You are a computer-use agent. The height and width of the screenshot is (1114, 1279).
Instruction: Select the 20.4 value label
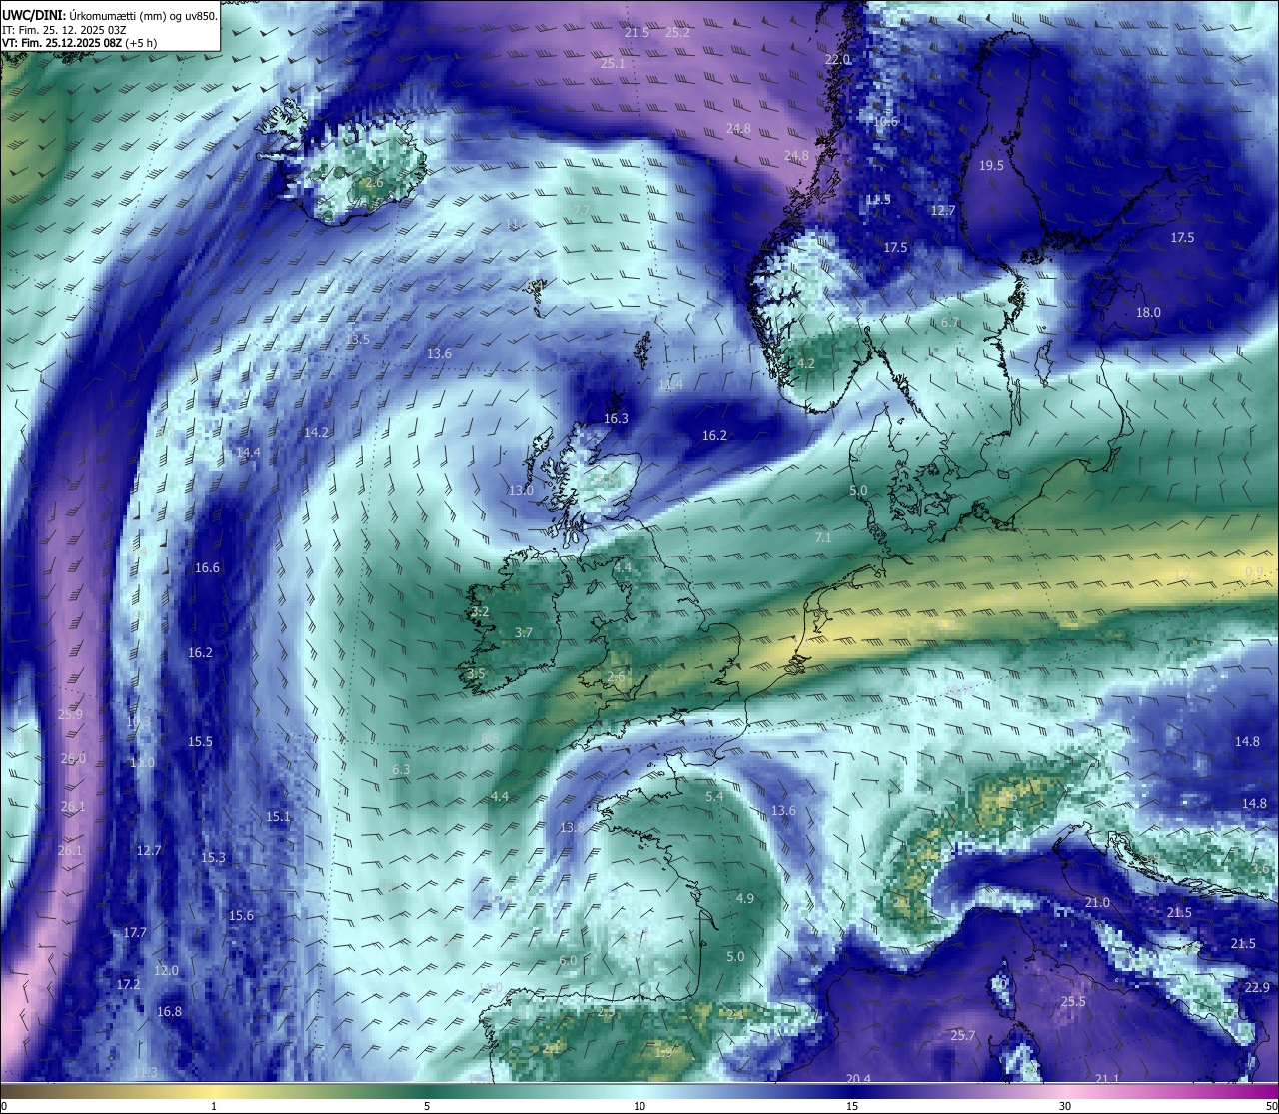click(858, 1079)
